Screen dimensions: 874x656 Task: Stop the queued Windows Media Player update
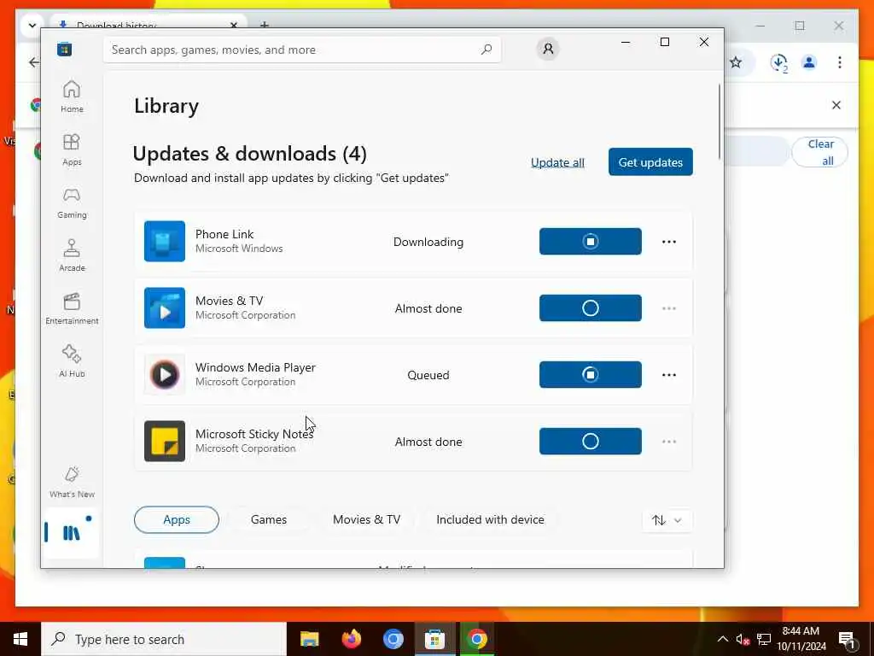pyautogui.click(x=591, y=374)
